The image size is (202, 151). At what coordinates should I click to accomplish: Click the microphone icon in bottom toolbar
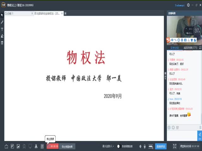145,146
